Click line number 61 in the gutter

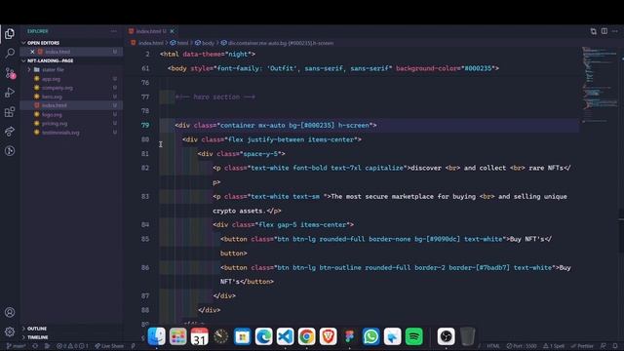[145, 68]
